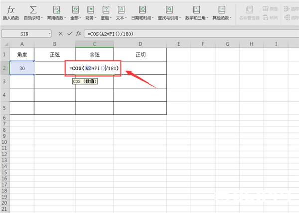Click the fx button beside formula bar
This screenshot has height=213, width=299.
pos(78,34)
